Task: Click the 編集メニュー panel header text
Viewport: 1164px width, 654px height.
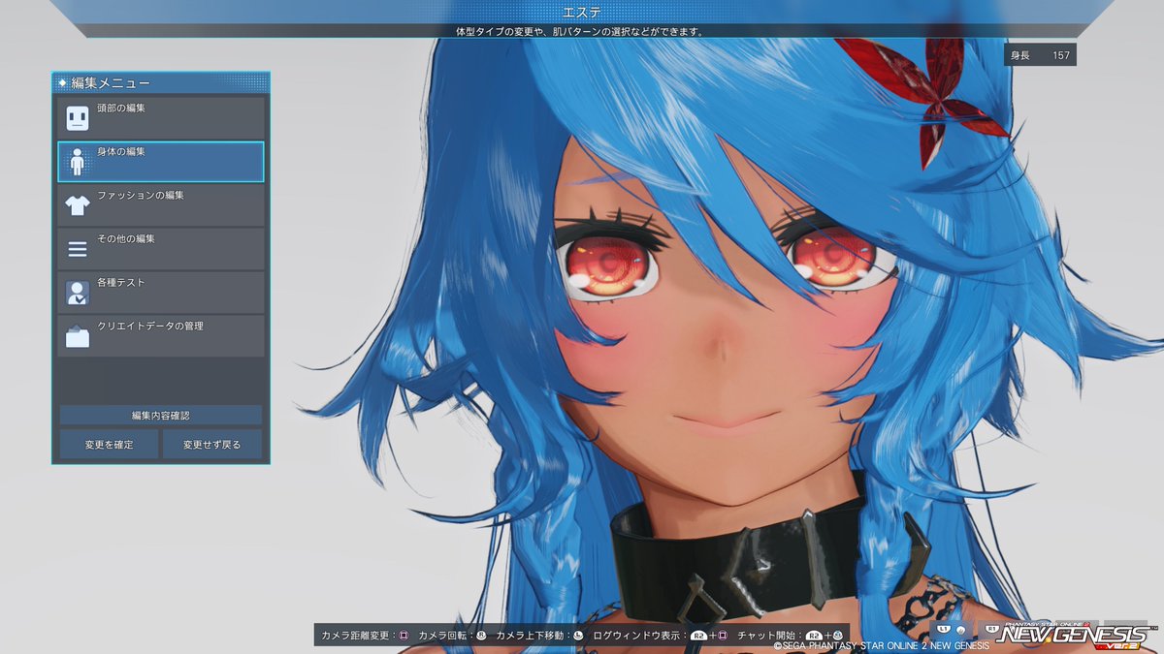Action: (x=111, y=83)
